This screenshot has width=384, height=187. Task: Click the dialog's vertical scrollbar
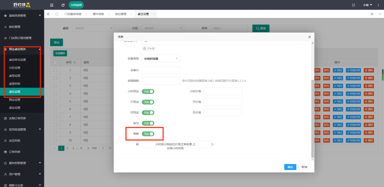(x=312, y=118)
